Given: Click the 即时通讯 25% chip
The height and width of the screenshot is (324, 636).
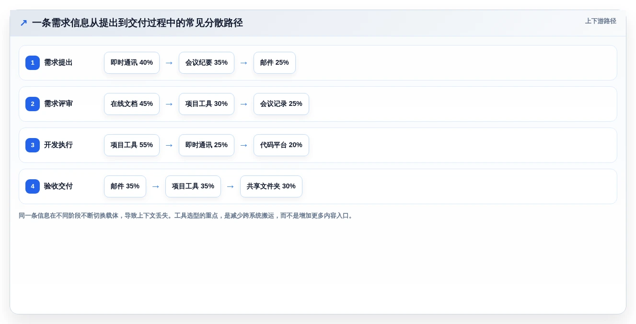Looking at the screenshot, I should click(x=207, y=145).
